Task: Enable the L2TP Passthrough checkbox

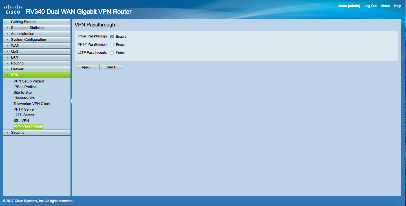Action: tap(112, 53)
